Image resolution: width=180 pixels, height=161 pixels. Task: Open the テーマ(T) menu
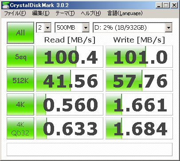pyautogui.click(x=65, y=13)
